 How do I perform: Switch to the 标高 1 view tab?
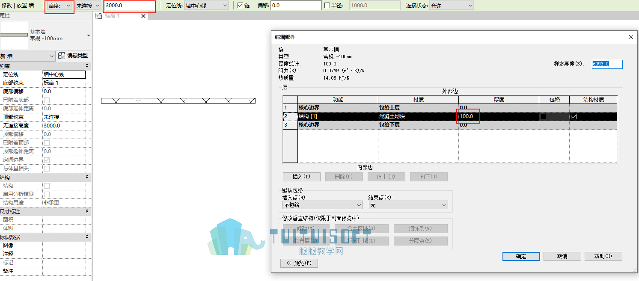pos(113,16)
